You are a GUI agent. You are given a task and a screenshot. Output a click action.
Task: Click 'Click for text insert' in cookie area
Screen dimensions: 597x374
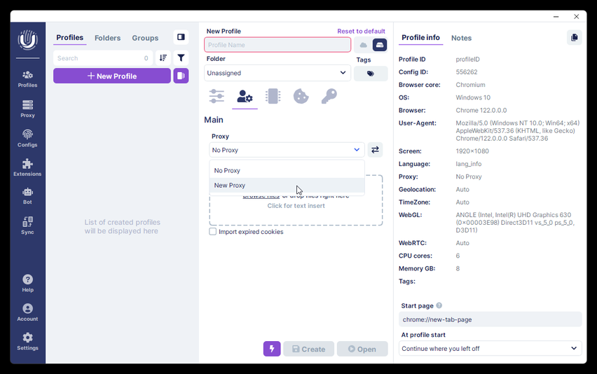(x=296, y=206)
